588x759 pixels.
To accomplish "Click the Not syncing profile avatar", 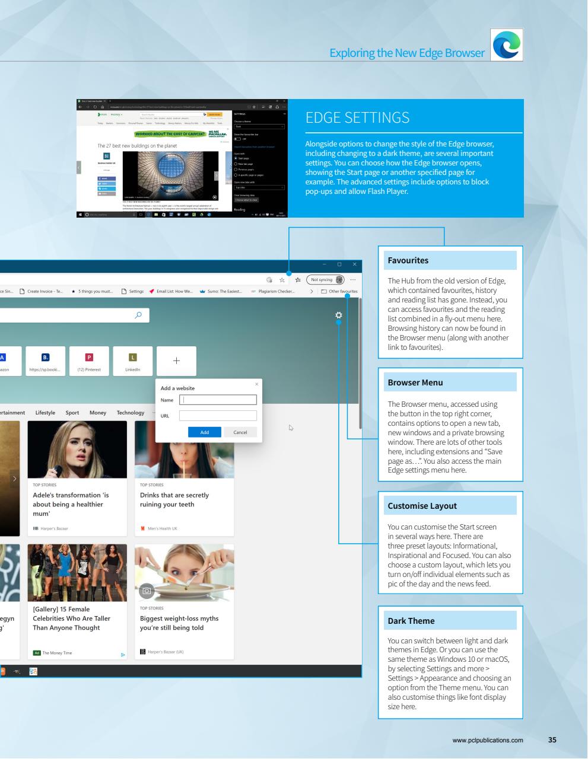I will click(x=339, y=280).
